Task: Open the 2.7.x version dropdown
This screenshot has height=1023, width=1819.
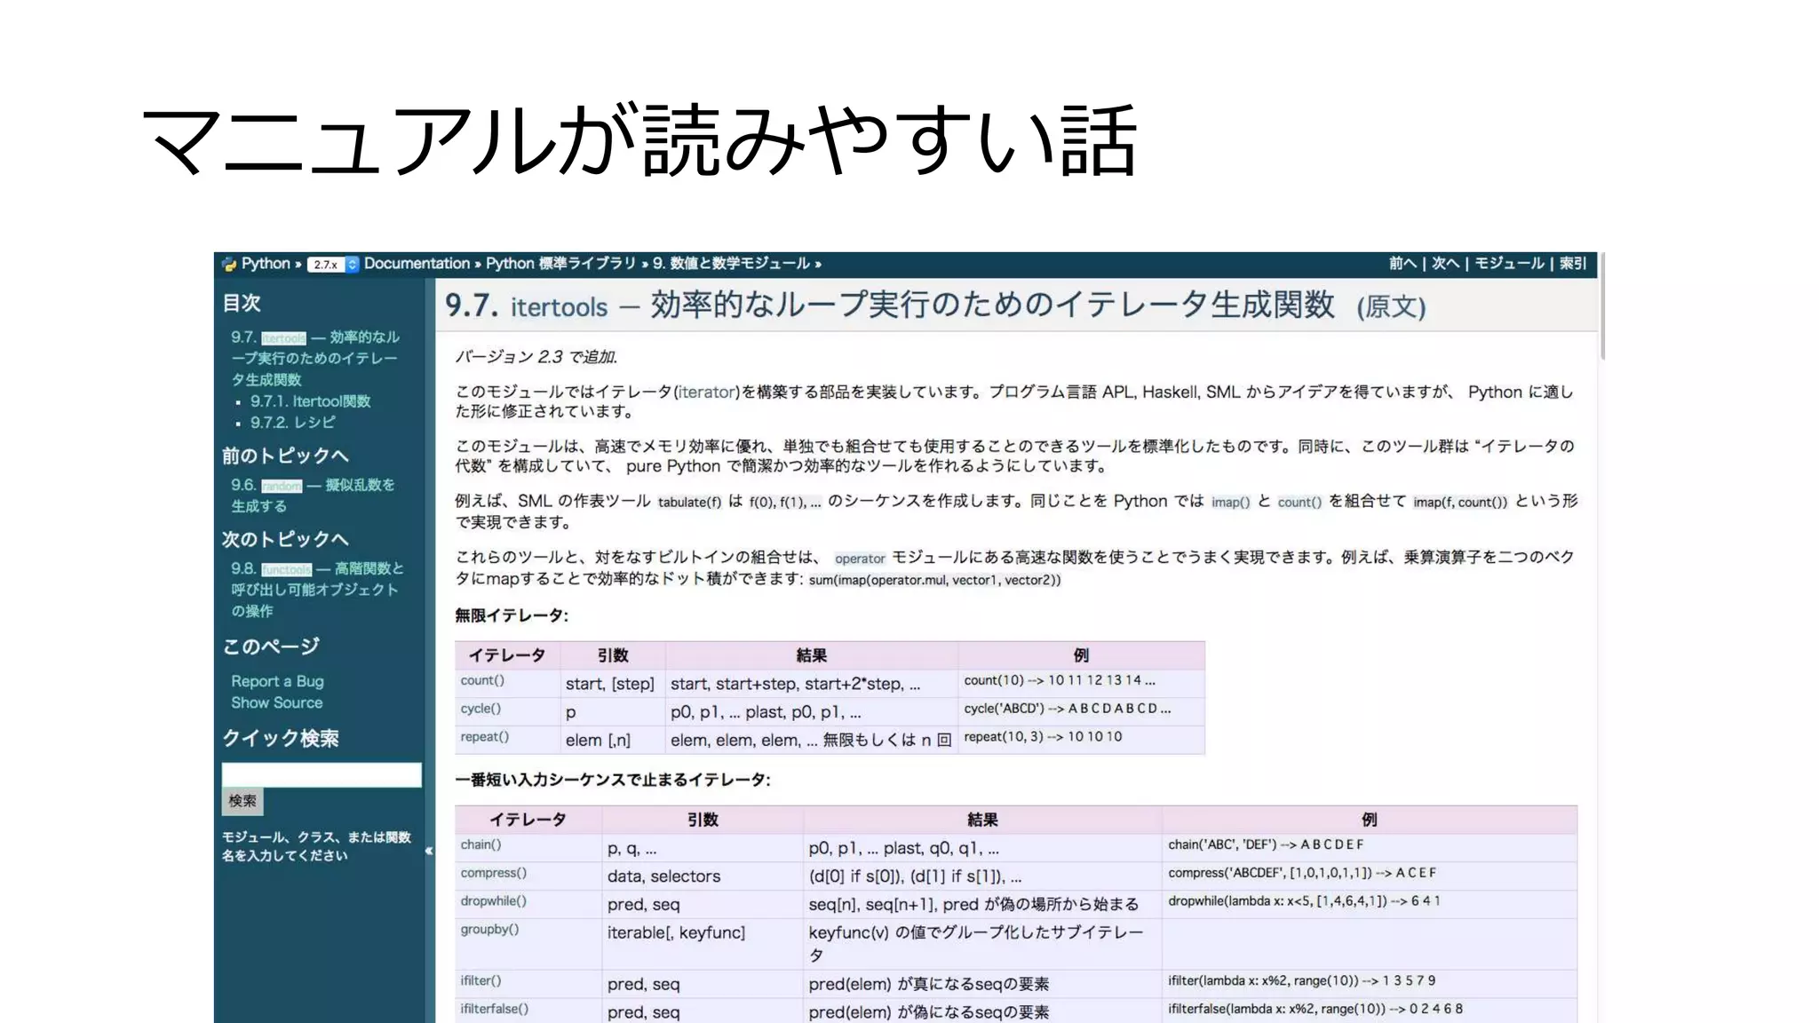Action: click(334, 265)
